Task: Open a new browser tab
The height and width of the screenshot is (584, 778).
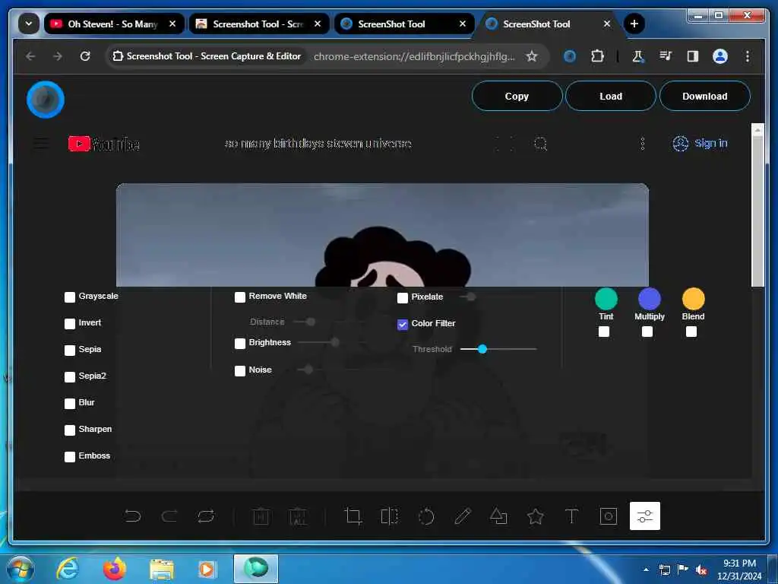Action: click(634, 24)
